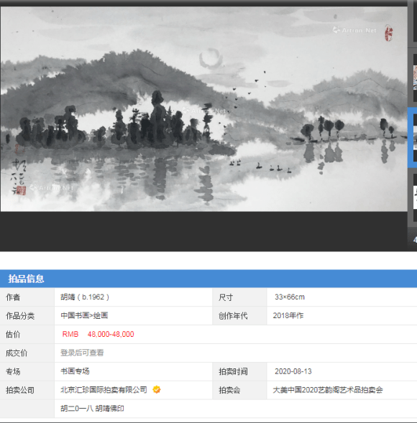This screenshot has height=423, width=417.
Task: Open the 书画专场 session link
Action: tap(75, 371)
